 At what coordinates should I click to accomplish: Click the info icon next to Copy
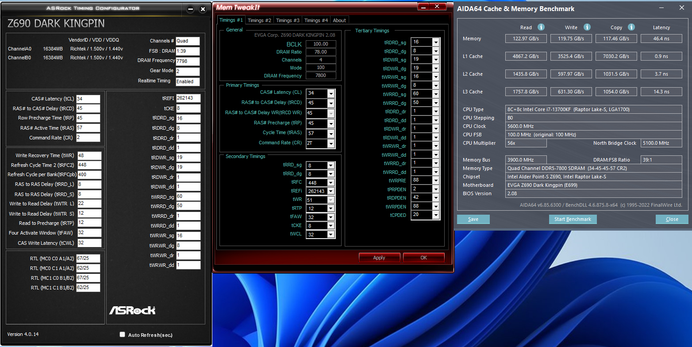point(631,27)
